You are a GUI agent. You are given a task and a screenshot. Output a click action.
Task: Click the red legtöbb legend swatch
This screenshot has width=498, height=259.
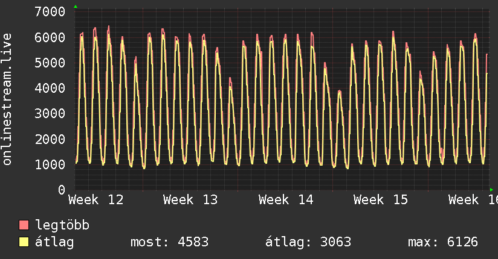coord(24,226)
